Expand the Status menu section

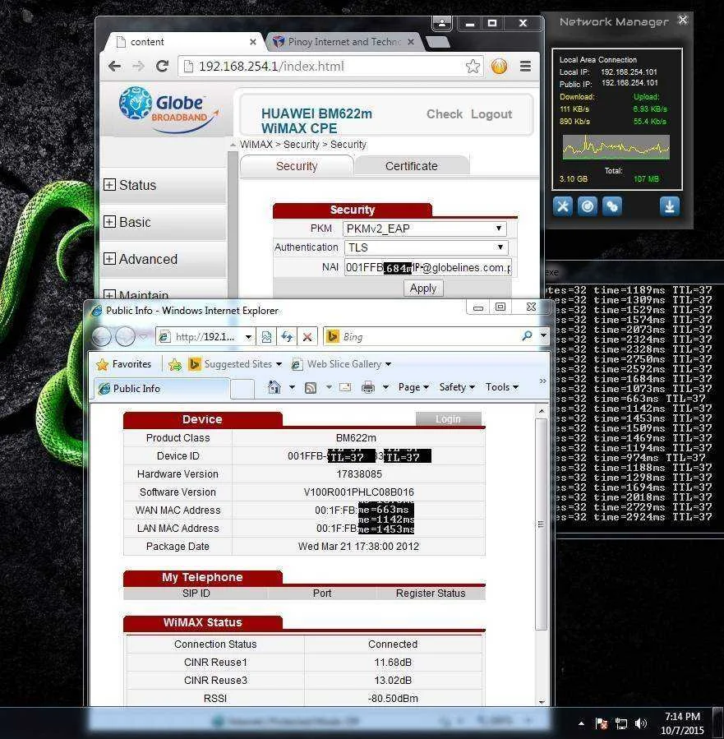109,185
